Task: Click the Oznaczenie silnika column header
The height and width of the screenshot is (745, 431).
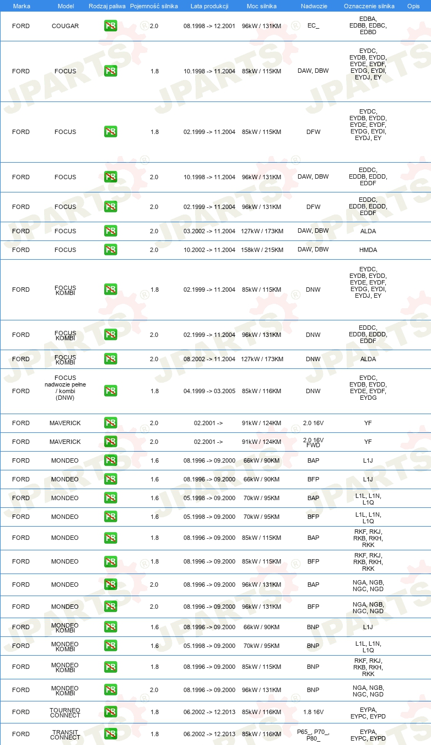Action: [369, 6]
